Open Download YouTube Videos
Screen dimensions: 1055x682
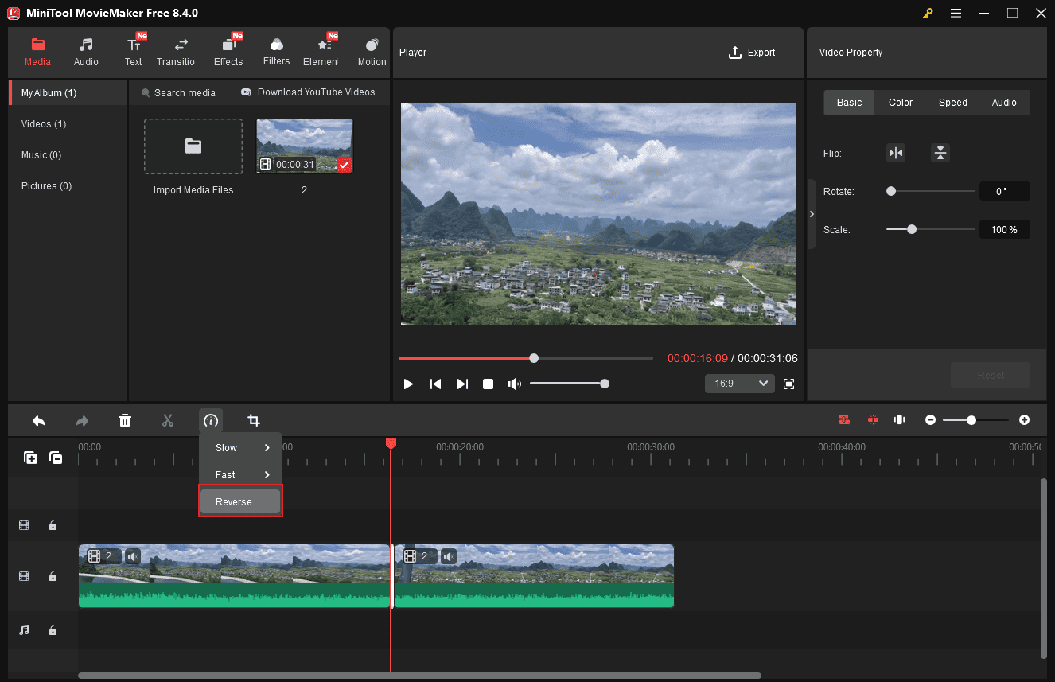pyautogui.click(x=309, y=92)
